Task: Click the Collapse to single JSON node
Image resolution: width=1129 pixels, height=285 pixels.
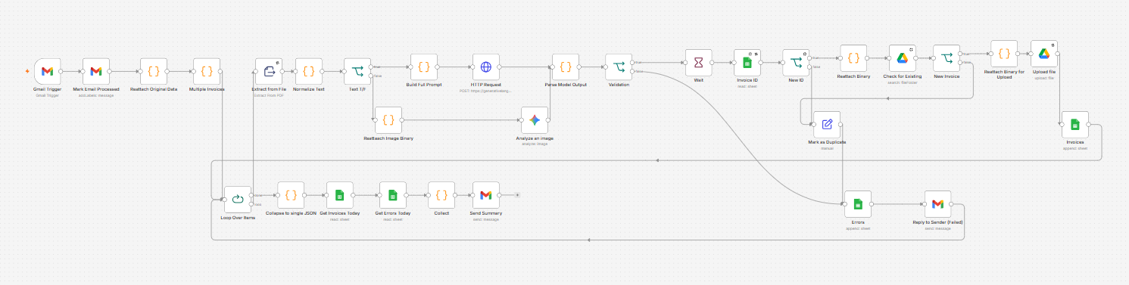Action: (291, 195)
